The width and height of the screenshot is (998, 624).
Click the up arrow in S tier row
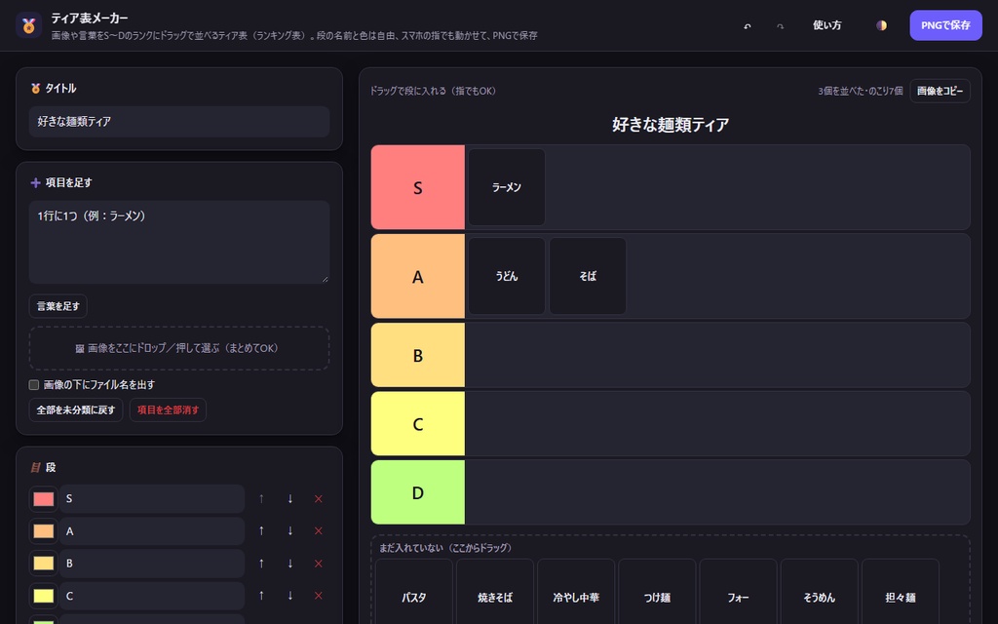click(261, 499)
